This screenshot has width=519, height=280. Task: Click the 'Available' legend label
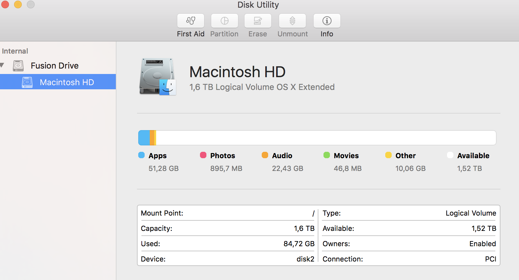point(473,156)
